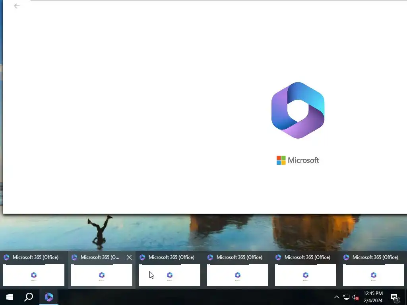The width and height of the screenshot is (407, 305).
Task: Open the rightmost Microsoft 365 (Office) preview thumbnail
Action: (374, 275)
